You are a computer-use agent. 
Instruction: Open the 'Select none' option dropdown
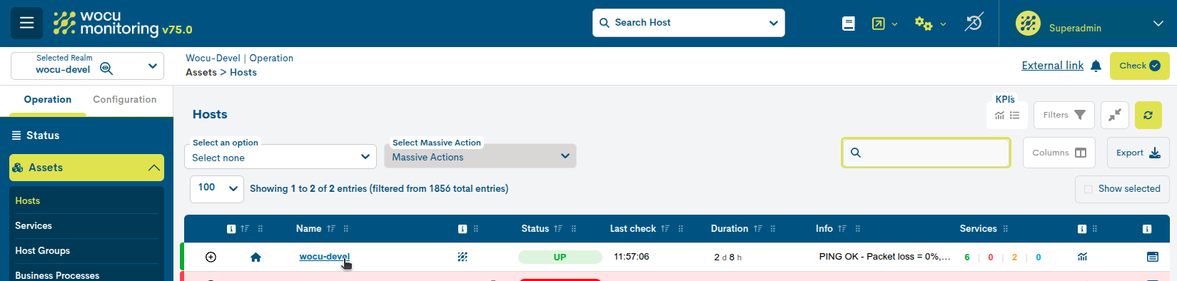281,157
